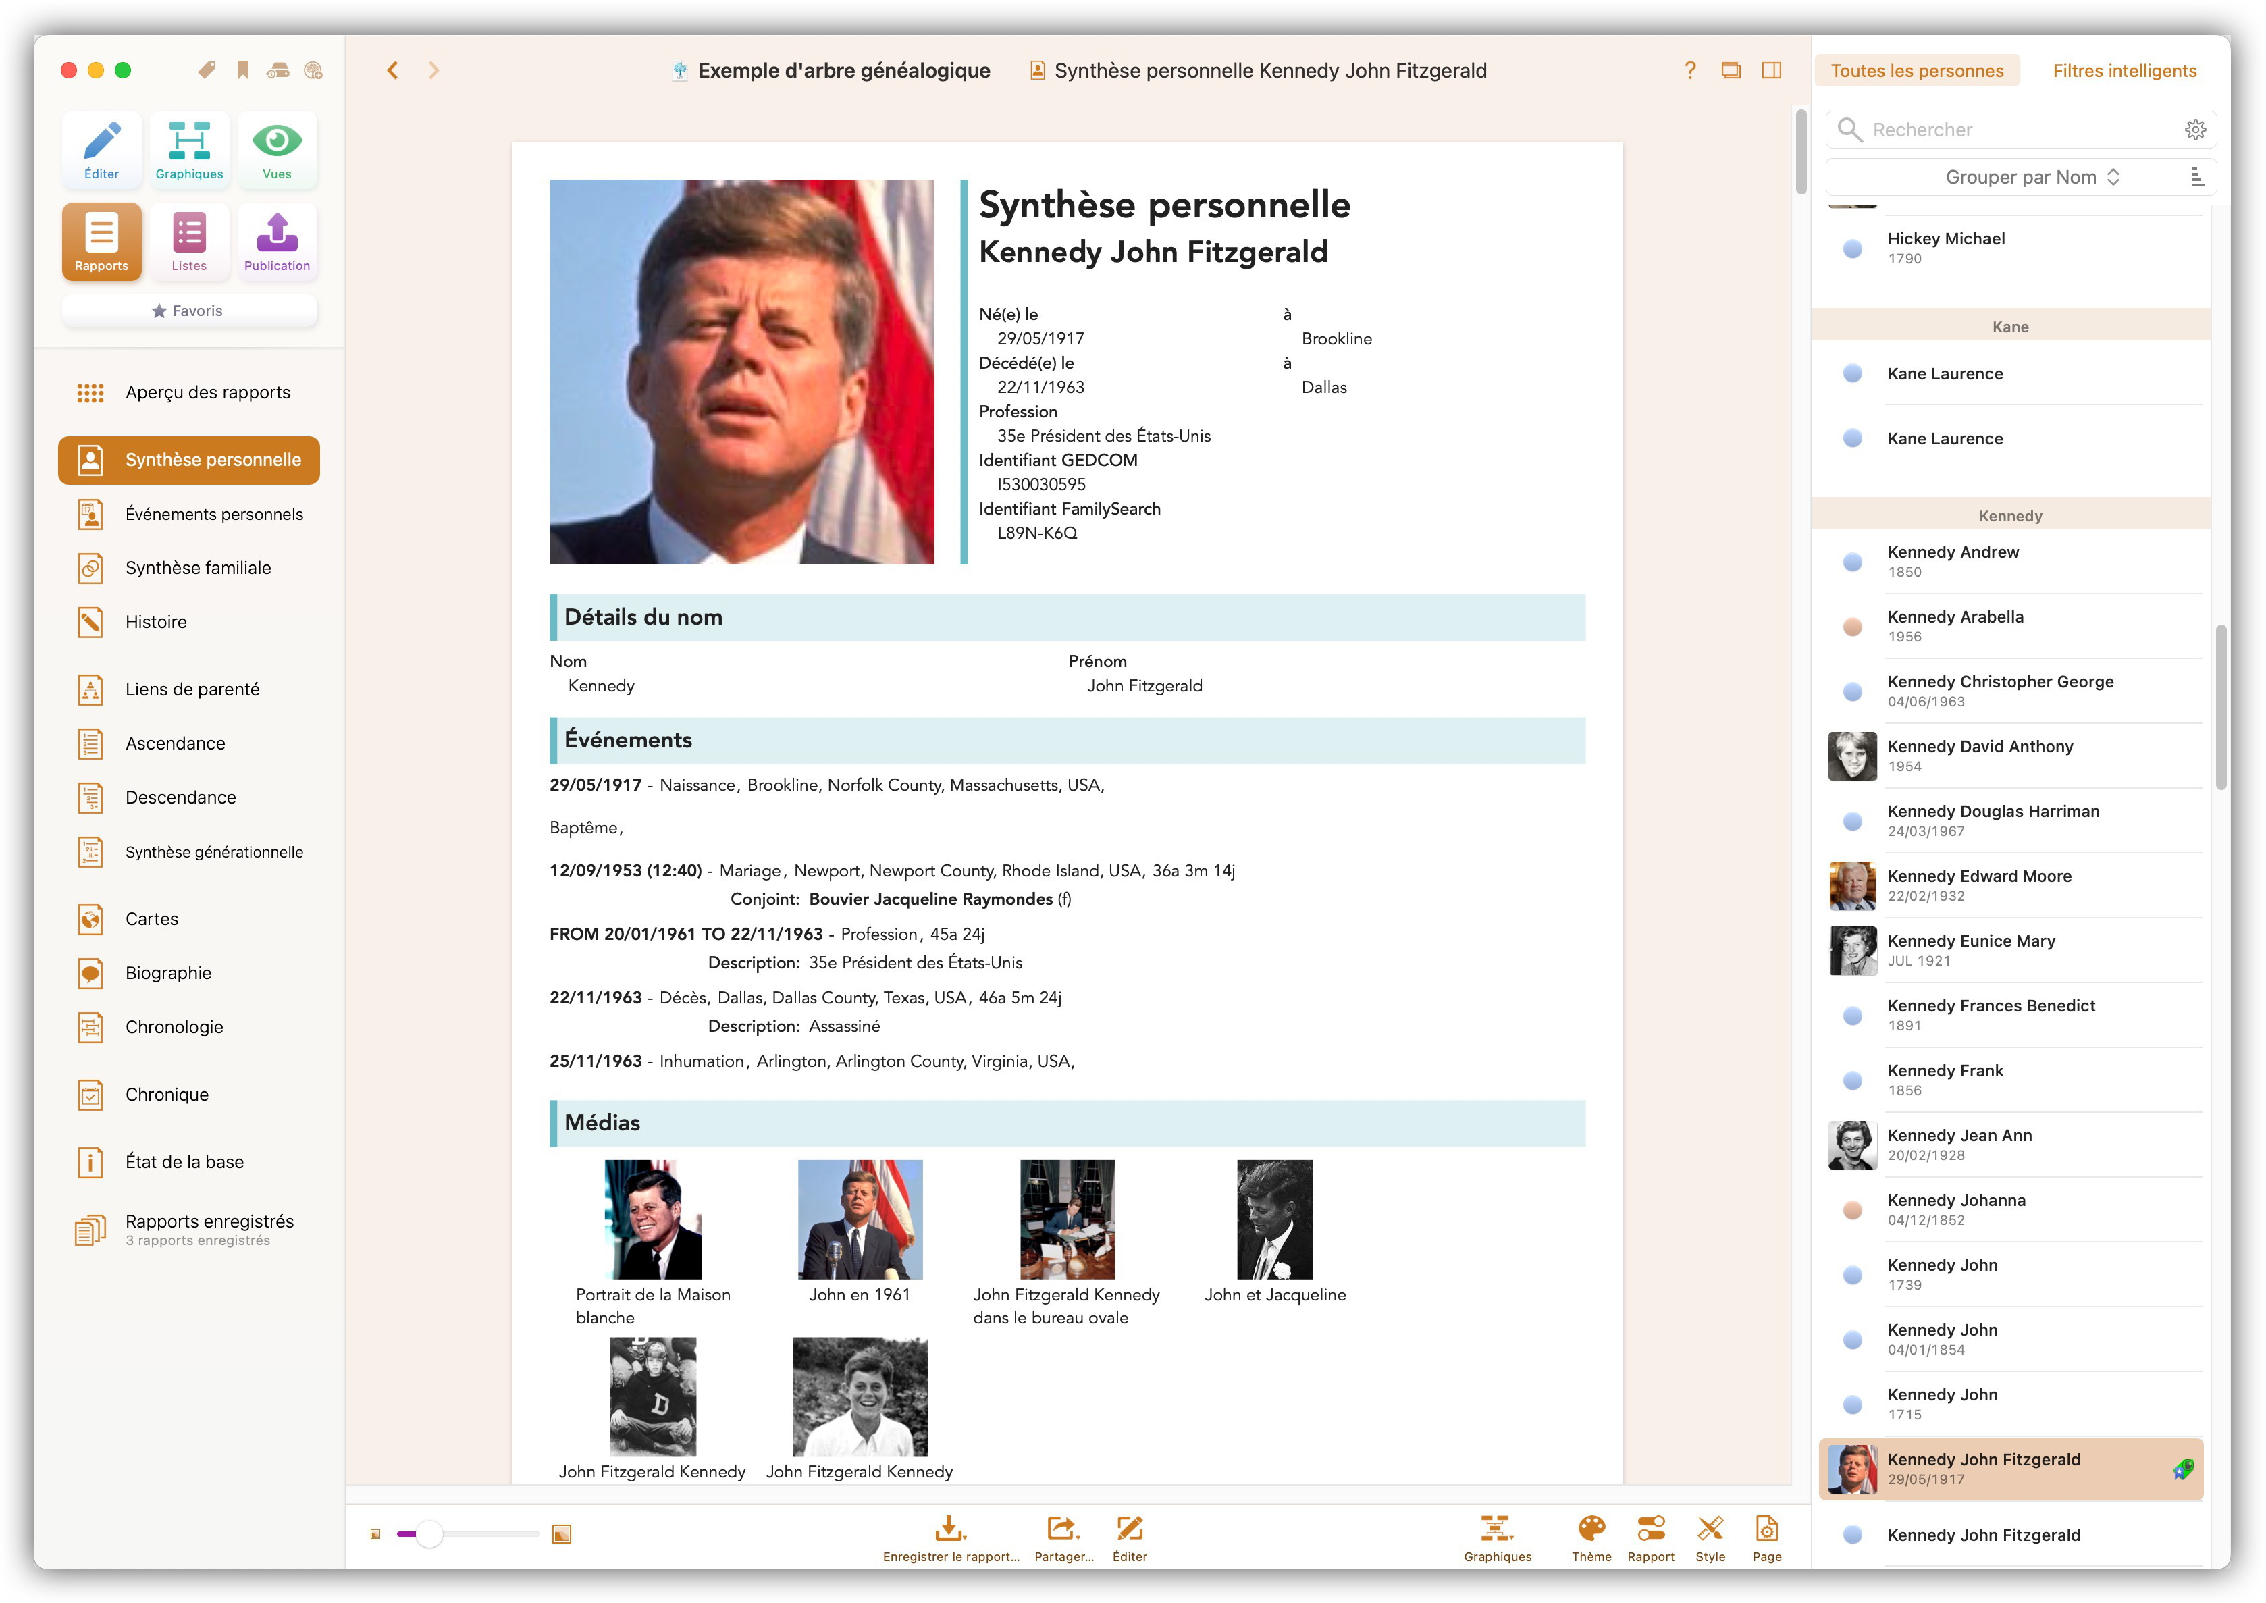Image resolution: width=2266 pixels, height=1603 pixels.
Task: Open the John et Jacqueline thumbnail
Action: (1274, 1219)
